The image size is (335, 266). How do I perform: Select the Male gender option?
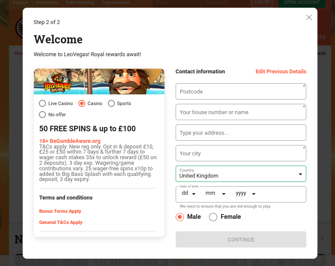tap(179, 217)
